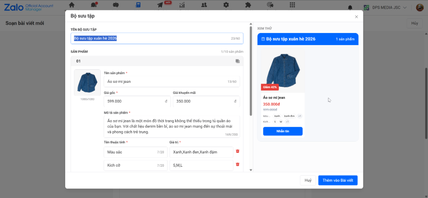The width and height of the screenshot is (428, 198).
Task: Edit the Kích cỡ attribute name field
Action: [135, 165]
